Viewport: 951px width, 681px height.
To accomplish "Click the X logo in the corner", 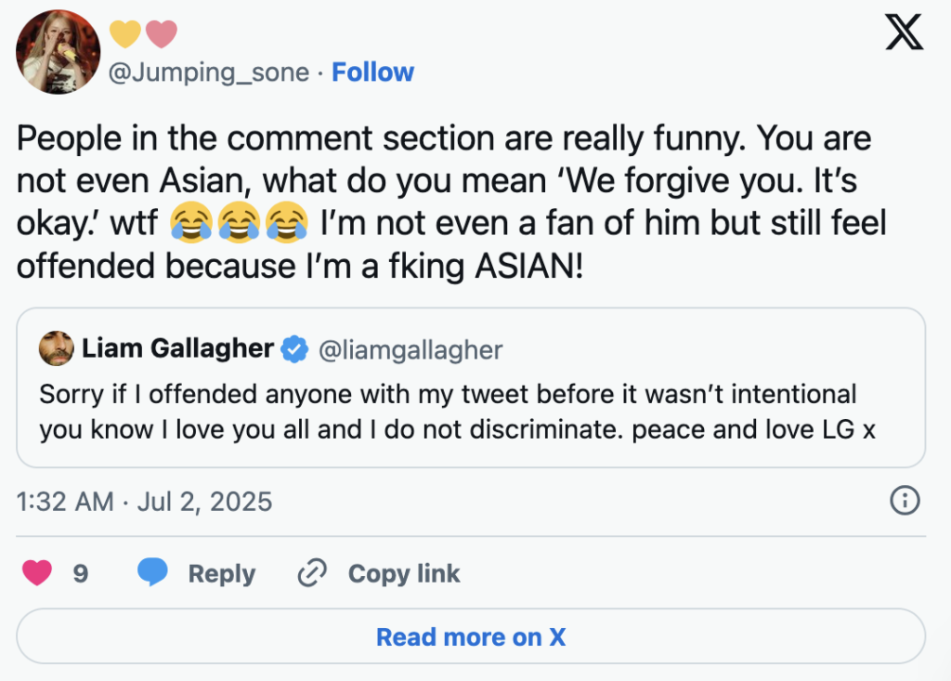I will 903,33.
